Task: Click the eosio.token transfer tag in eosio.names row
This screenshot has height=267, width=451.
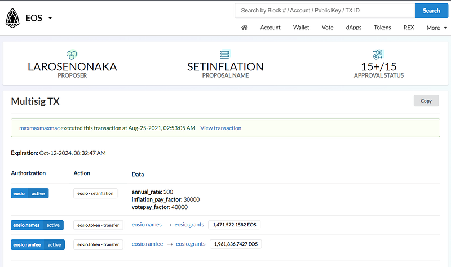Action: coord(98,225)
